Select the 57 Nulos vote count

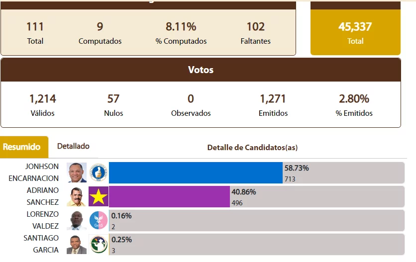pos(113,99)
